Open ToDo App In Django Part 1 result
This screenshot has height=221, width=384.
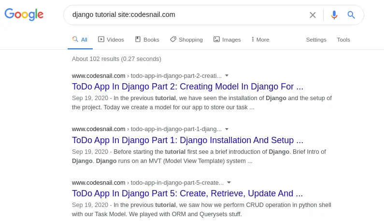(187, 140)
